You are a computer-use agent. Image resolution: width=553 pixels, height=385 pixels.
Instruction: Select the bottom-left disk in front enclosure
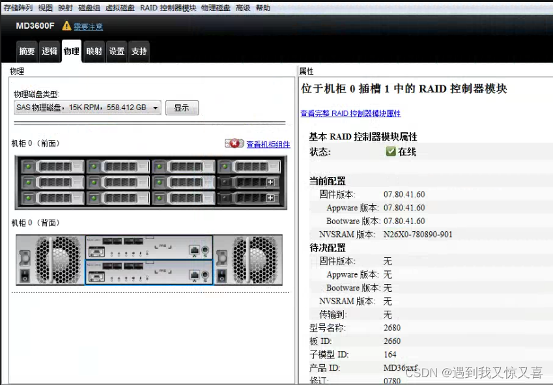tap(53, 198)
